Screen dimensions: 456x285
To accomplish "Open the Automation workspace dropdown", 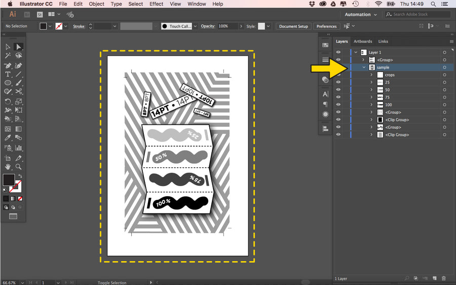I will tap(361, 15).
